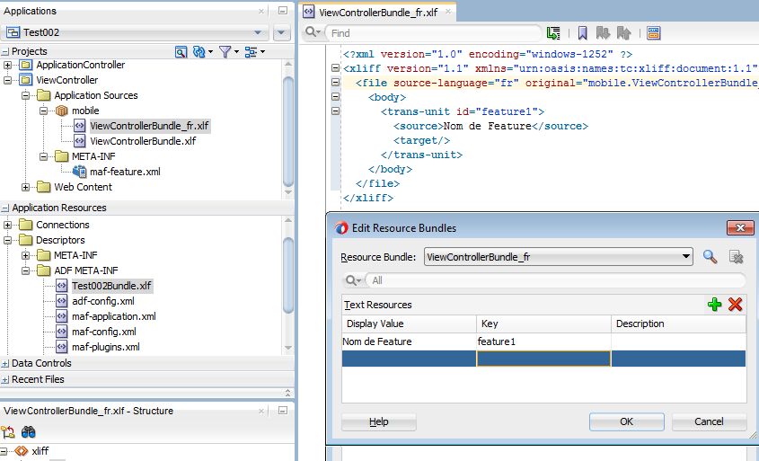Click the Projects tree vertical scrollbar
Screen dimensions: 759x461
288,130
